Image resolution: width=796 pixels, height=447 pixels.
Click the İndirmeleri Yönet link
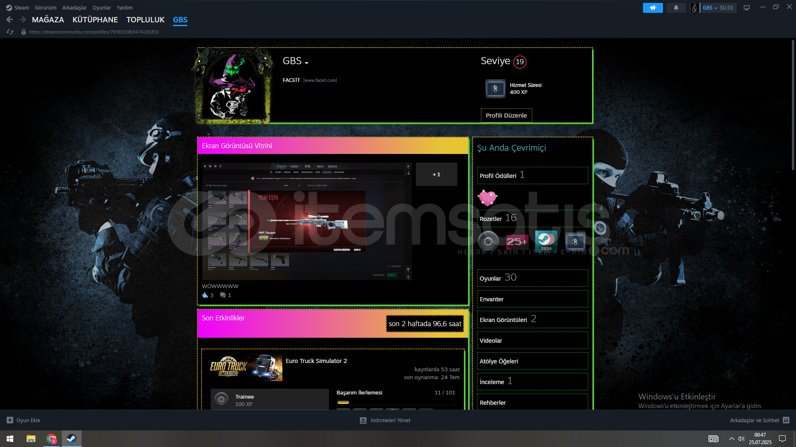(390, 420)
